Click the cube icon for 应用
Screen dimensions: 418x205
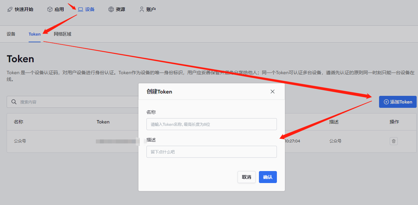[50, 9]
